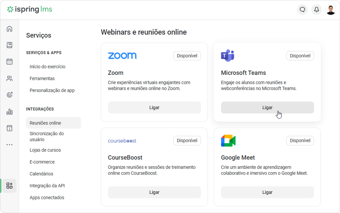The width and height of the screenshot is (340, 213).
Task: Open the bar chart reports icon
Action: point(9,112)
